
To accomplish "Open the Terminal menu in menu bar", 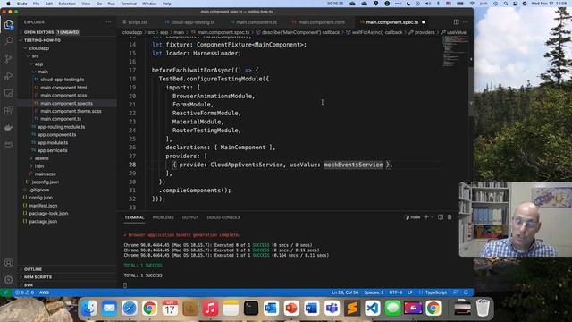I will 129,4.
